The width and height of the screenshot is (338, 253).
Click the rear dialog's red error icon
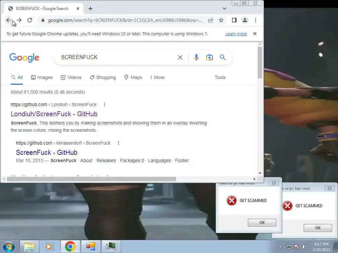coord(287,206)
